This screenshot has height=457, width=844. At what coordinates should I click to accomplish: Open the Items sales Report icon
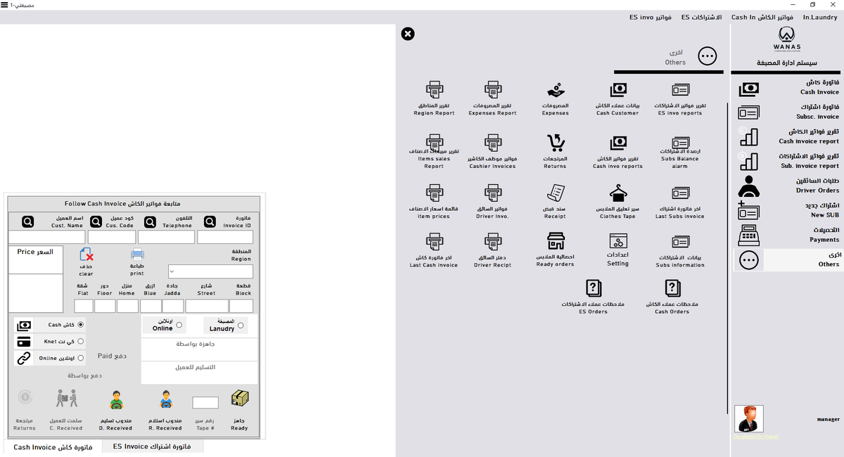click(434, 143)
